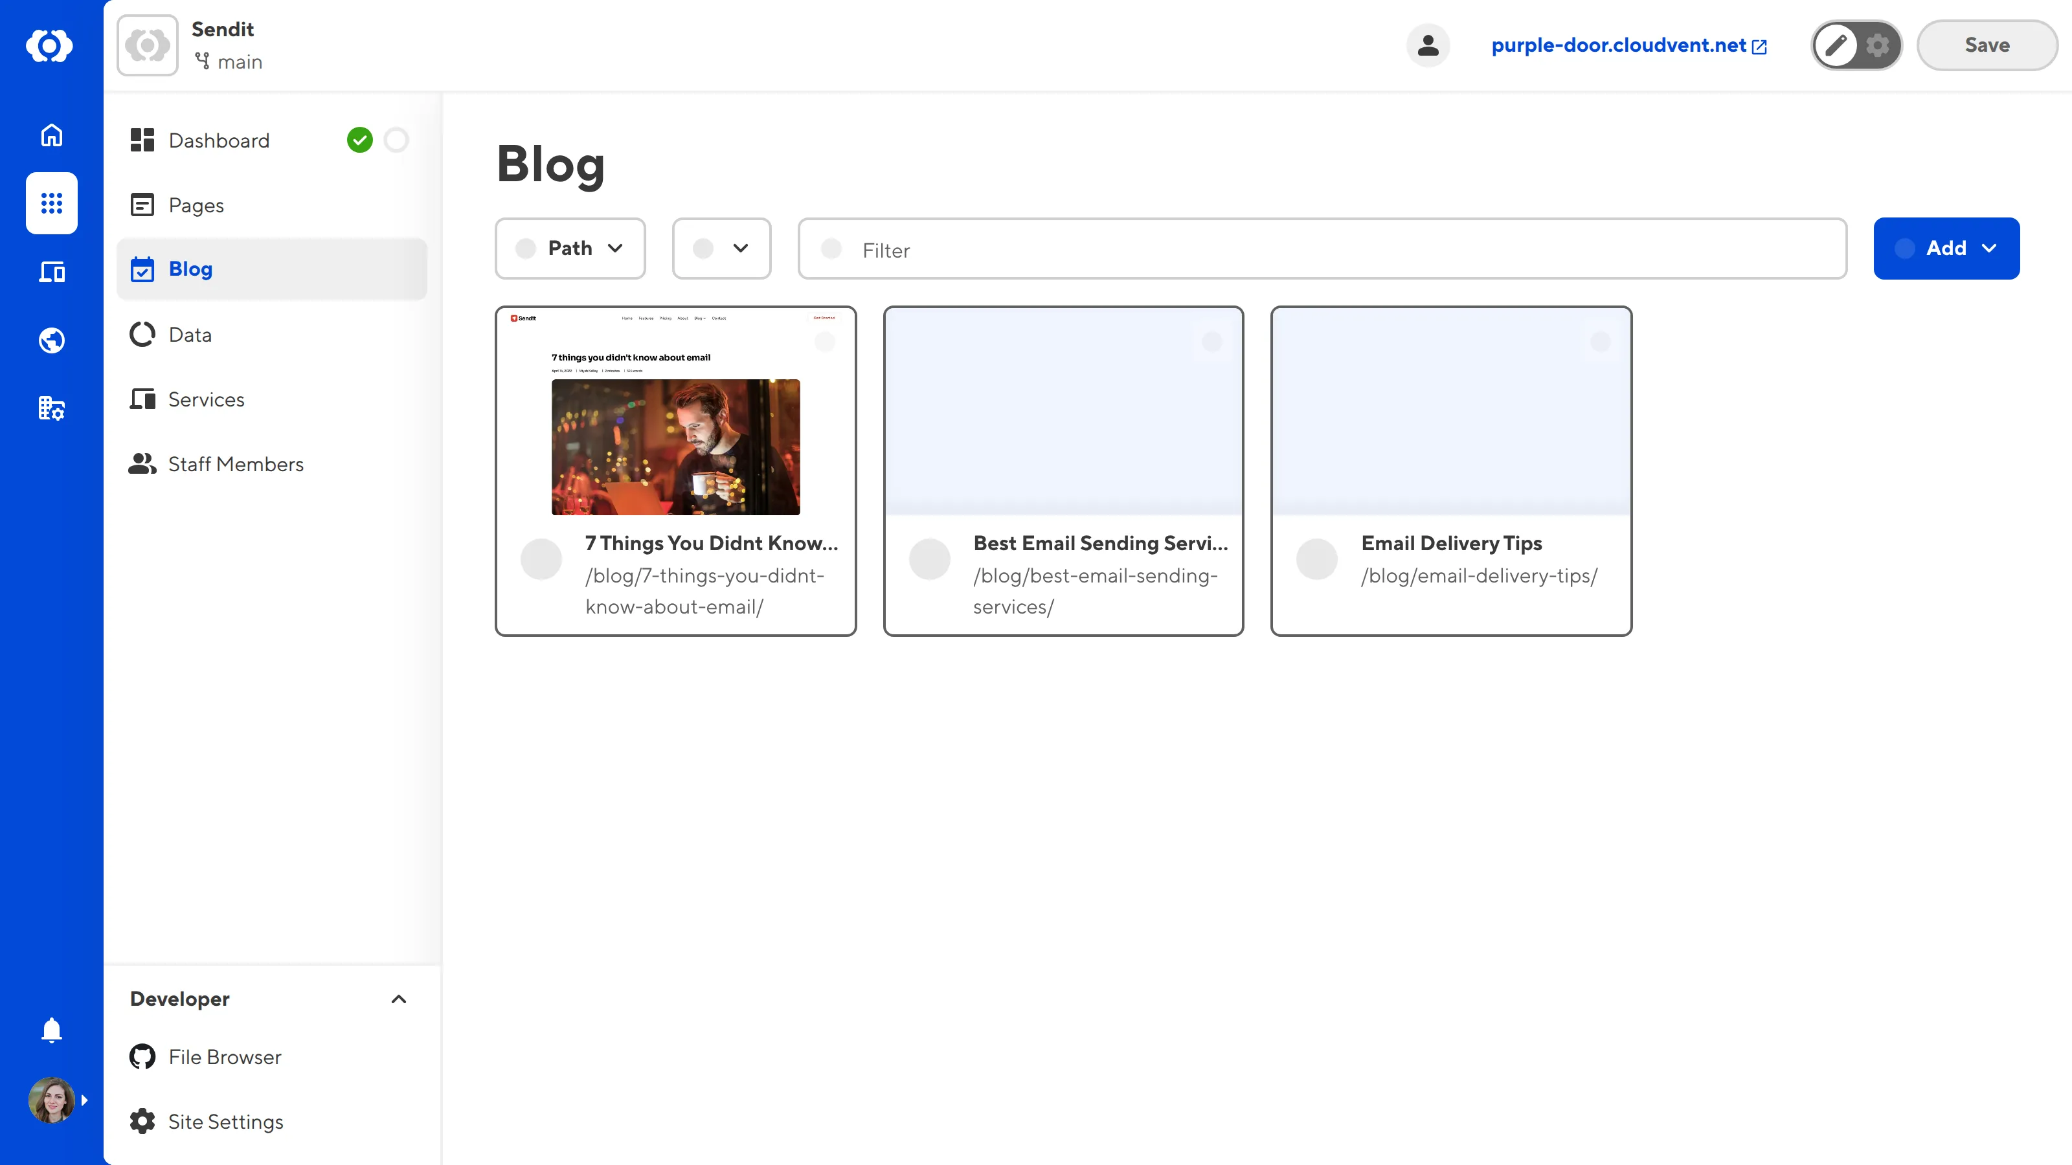Open Staff Members in the navigation

(x=236, y=464)
